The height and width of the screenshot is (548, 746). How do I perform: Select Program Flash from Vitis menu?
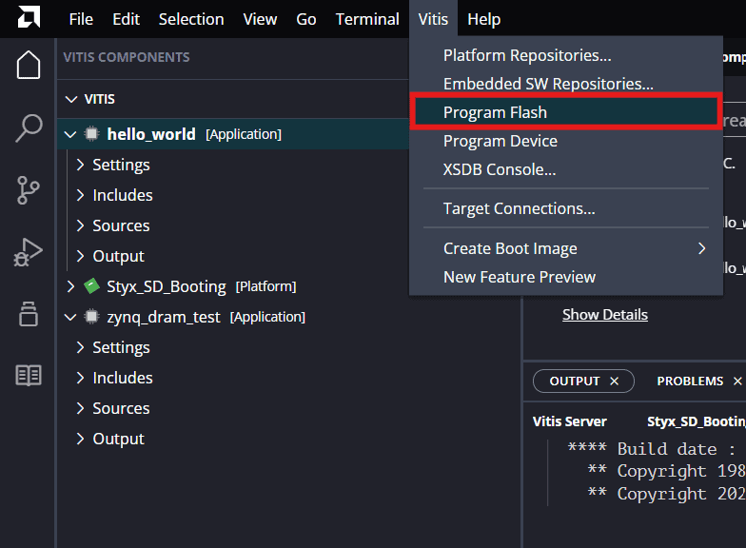click(x=495, y=112)
